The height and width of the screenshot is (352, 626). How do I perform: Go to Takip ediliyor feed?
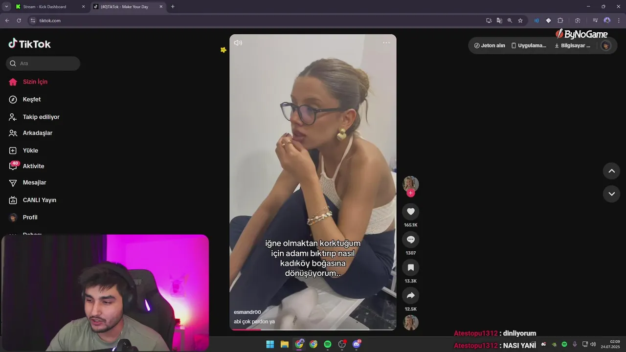(x=34, y=117)
